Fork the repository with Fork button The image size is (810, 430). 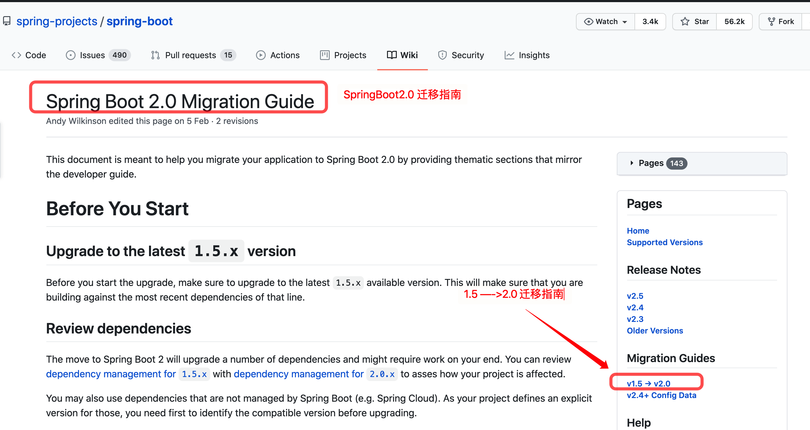pyautogui.click(x=780, y=22)
